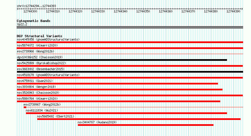This screenshot has height=136, width=251.
Task: Click the red bar for nsv4759011
Action: pyautogui.click(x=117, y=84)
